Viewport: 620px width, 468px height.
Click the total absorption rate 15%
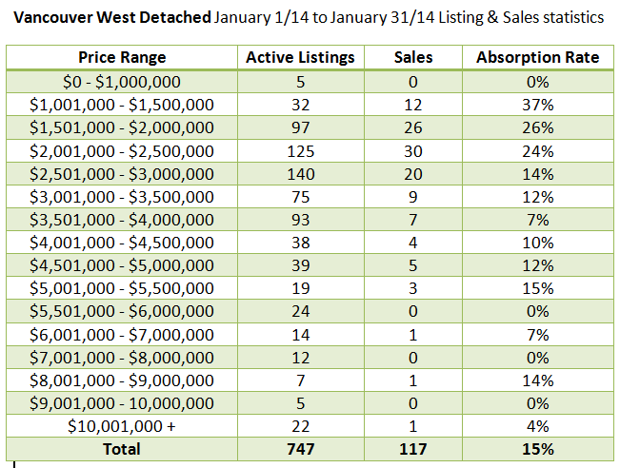(538, 449)
